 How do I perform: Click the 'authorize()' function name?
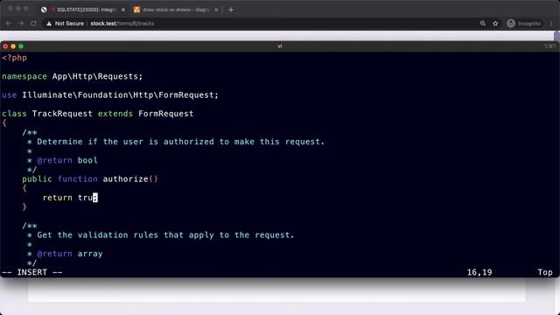130,178
